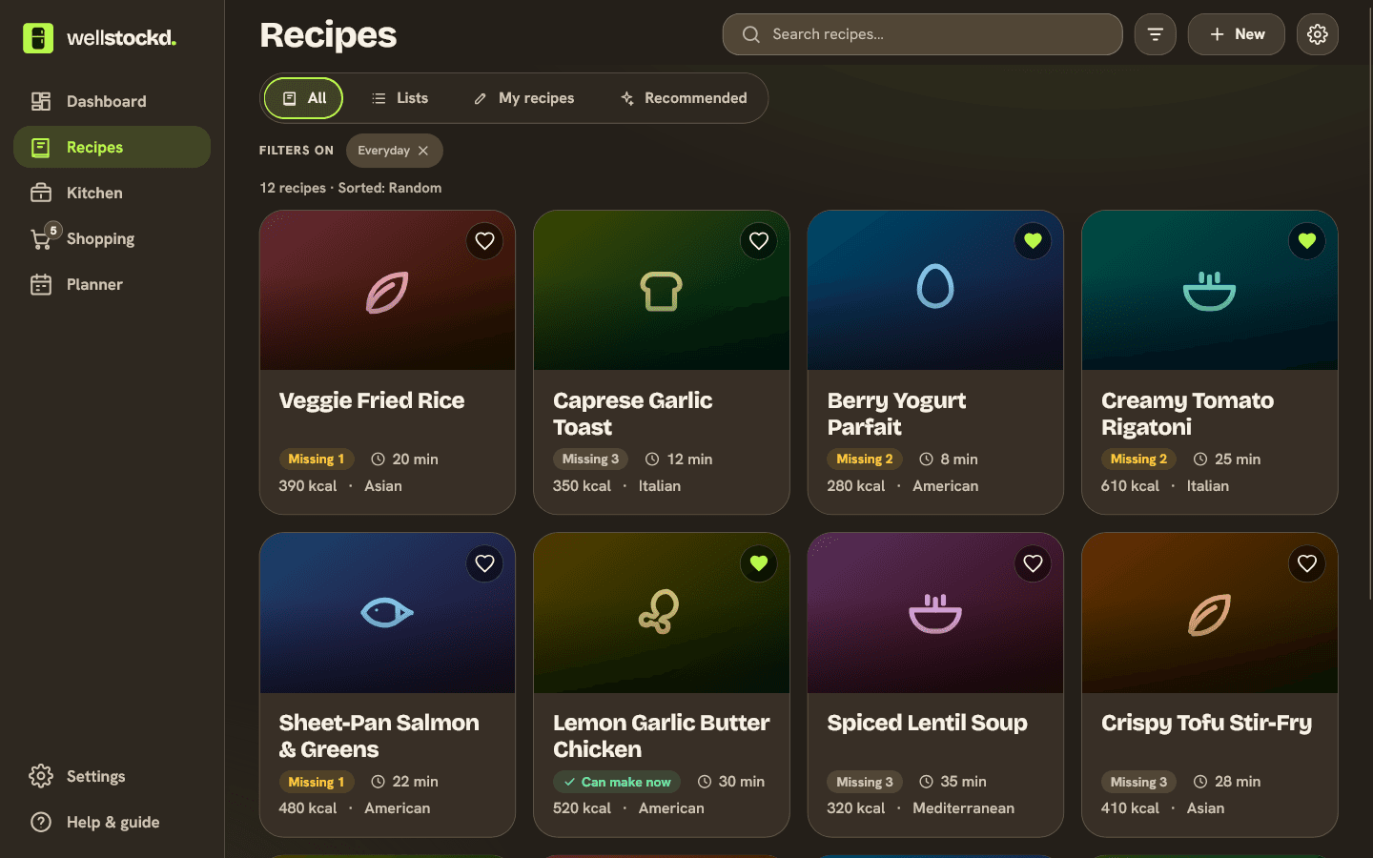The height and width of the screenshot is (858, 1373).
Task: Click the 20 min time on Veggie Fried Rice
Action: (404, 460)
